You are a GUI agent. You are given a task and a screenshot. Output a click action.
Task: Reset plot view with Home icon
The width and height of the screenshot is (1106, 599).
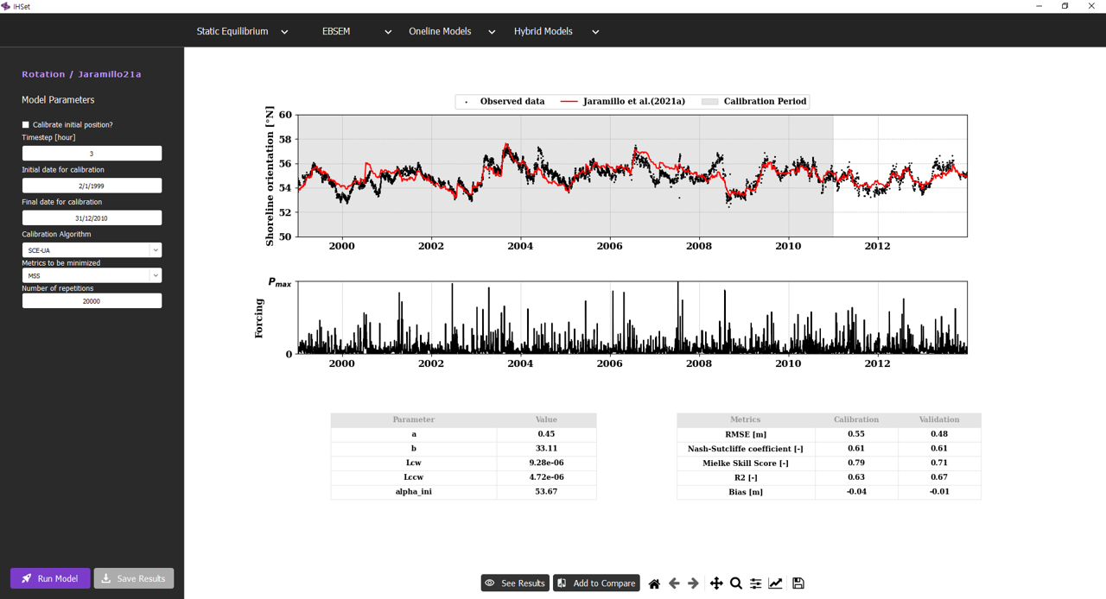click(654, 583)
